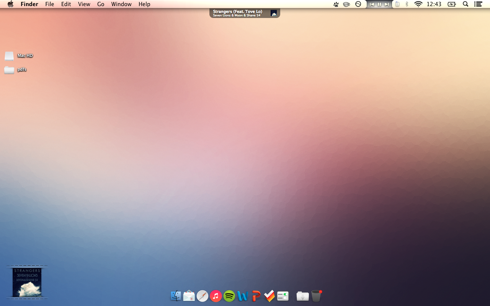The width and height of the screenshot is (490, 306).
Task: Open the View menu
Action: (84, 4)
